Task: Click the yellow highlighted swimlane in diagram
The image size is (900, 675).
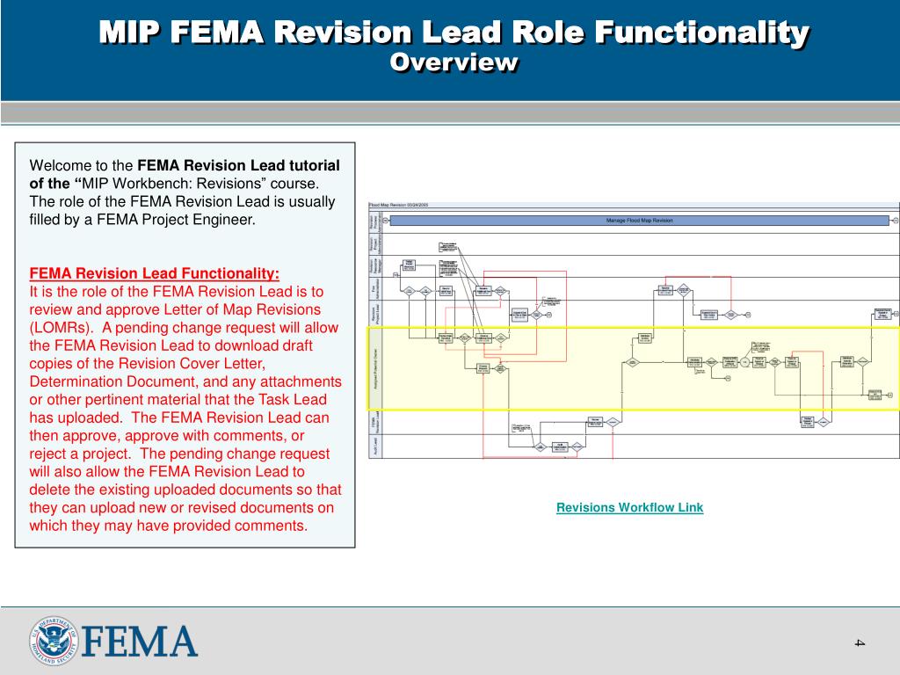Action: point(634,368)
